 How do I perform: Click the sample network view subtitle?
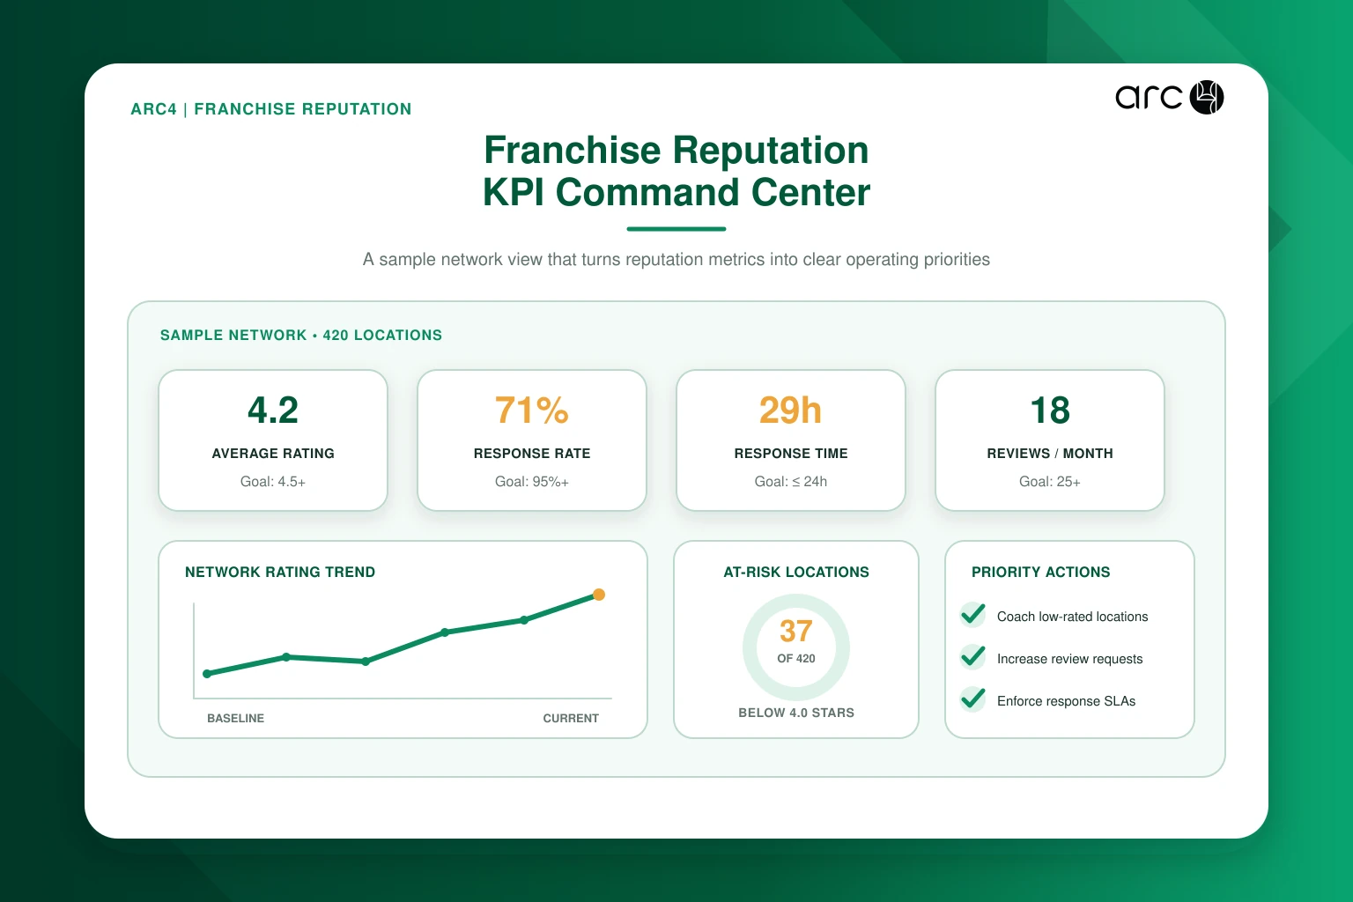tap(676, 260)
